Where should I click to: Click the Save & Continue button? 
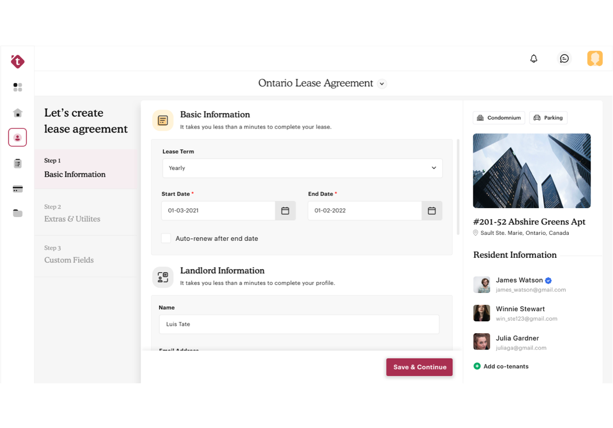[419, 367]
